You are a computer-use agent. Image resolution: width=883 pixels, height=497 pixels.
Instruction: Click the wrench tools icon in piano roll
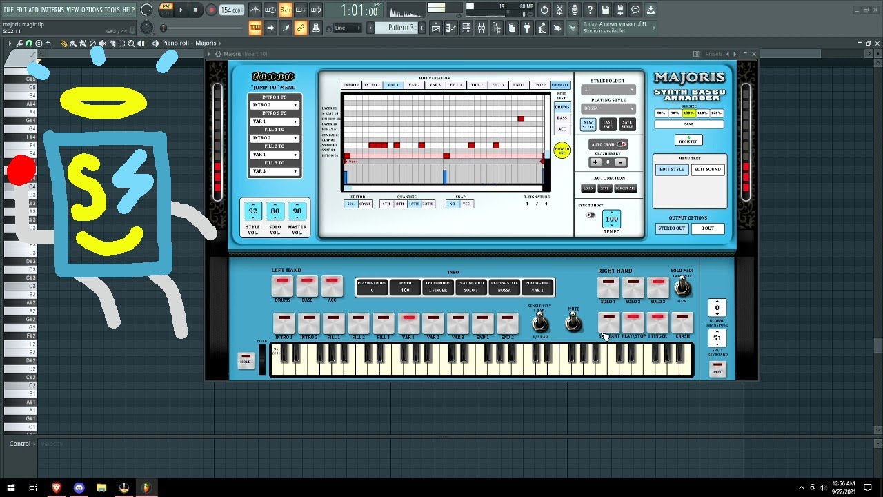pyautogui.click(x=19, y=43)
